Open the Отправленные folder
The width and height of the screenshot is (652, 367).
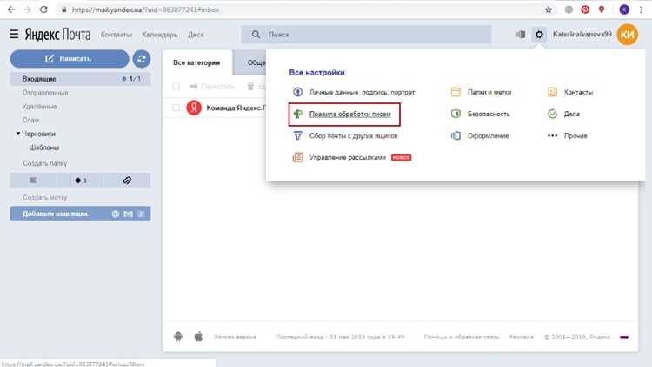click(x=45, y=93)
